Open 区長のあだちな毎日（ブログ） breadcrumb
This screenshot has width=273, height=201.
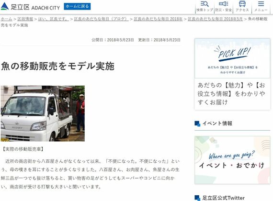(x=102, y=19)
